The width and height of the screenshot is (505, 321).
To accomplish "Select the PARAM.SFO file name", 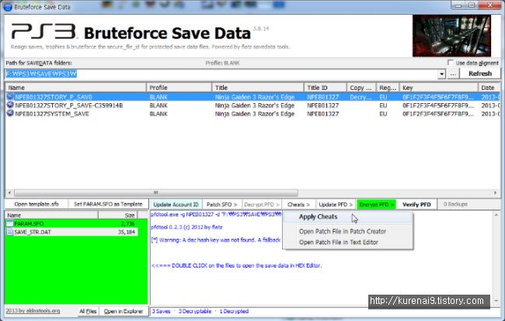I will [29, 223].
